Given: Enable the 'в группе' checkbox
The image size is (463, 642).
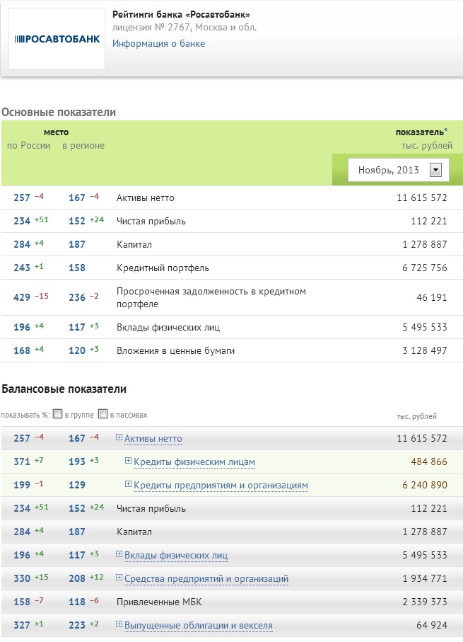Looking at the screenshot, I should [x=58, y=414].
